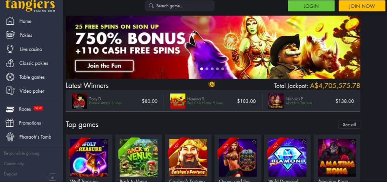Focus the Search game input field
This screenshot has width=387, height=182.
click(180, 6)
